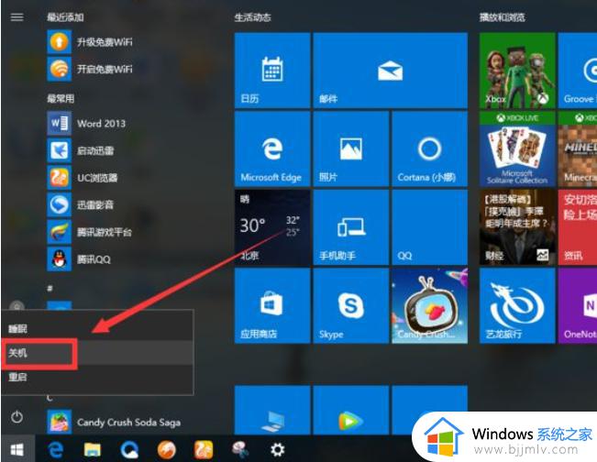597x462 pixels.
Task: Open the orange squirrel UC icon on the taskbar
Action: tap(204, 450)
